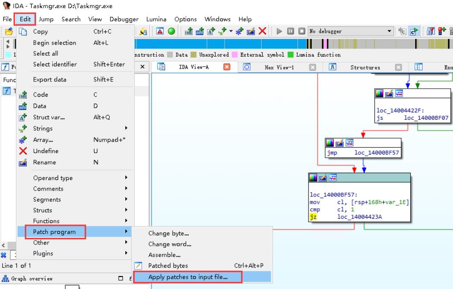
Task: Switch to the Hex View-1 tab
Action: pos(279,67)
